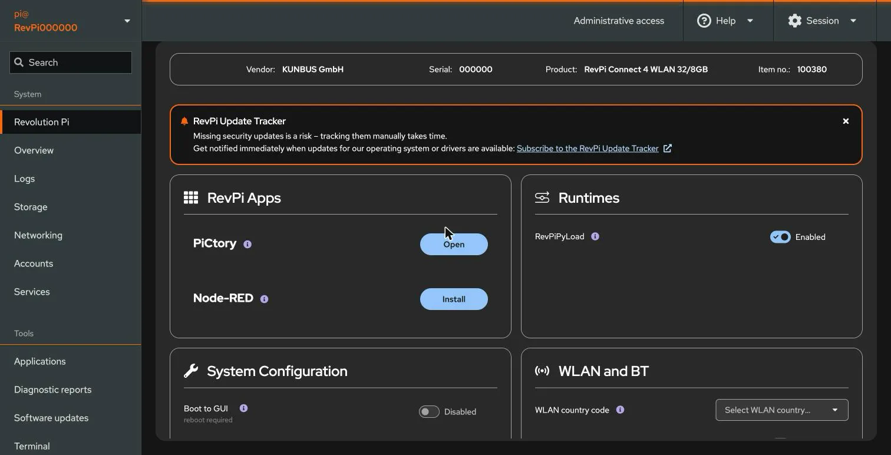Expand the Session menu
The image size is (891, 455).
(822, 21)
